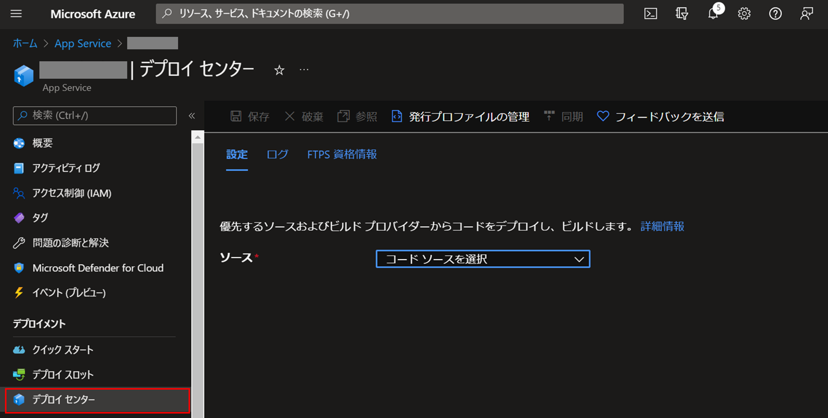Go to App Service breadcrumb link
828x418 pixels.
click(x=83, y=43)
